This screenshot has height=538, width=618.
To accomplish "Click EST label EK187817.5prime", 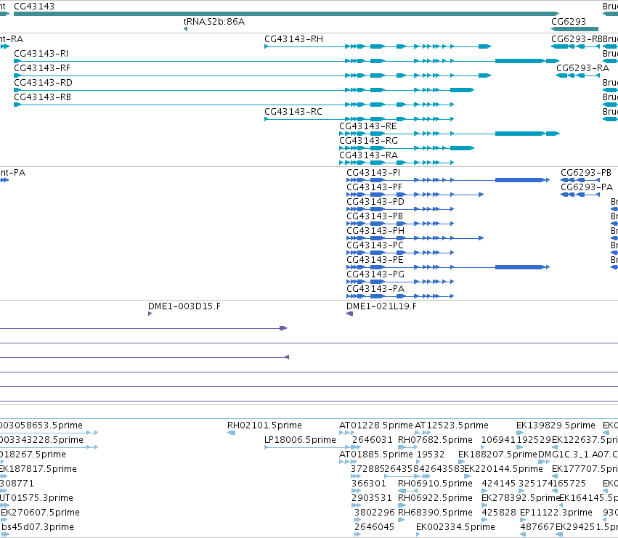I will click(38, 469).
